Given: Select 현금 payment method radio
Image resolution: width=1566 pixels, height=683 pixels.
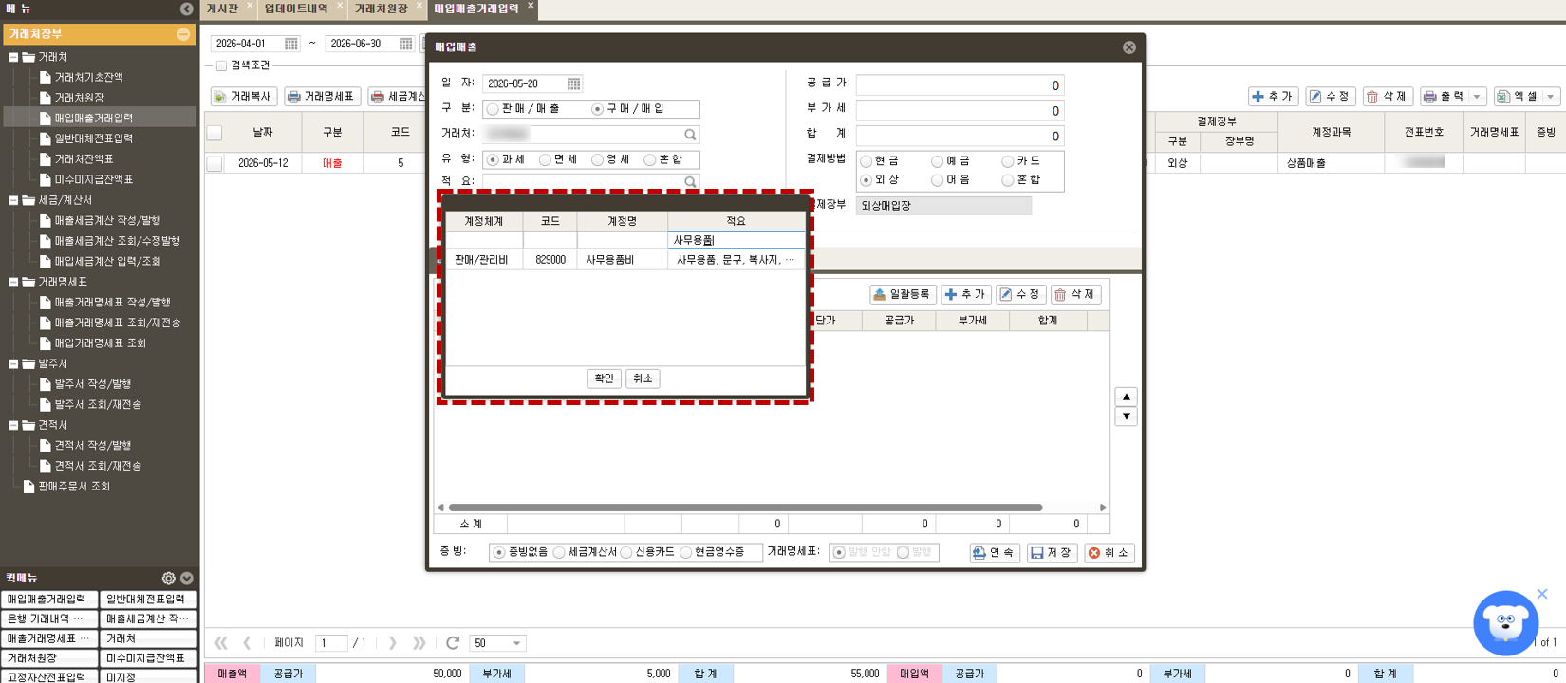Looking at the screenshot, I should pos(866,161).
